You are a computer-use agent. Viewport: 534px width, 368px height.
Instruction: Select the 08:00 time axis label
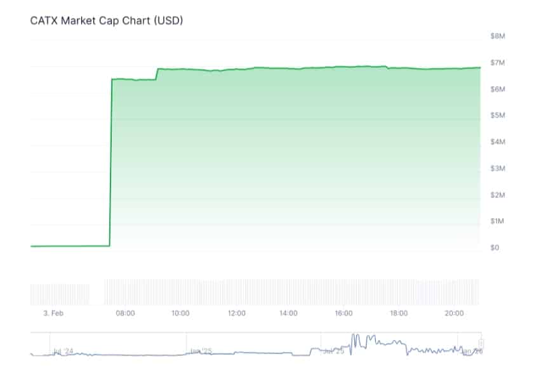tap(126, 313)
